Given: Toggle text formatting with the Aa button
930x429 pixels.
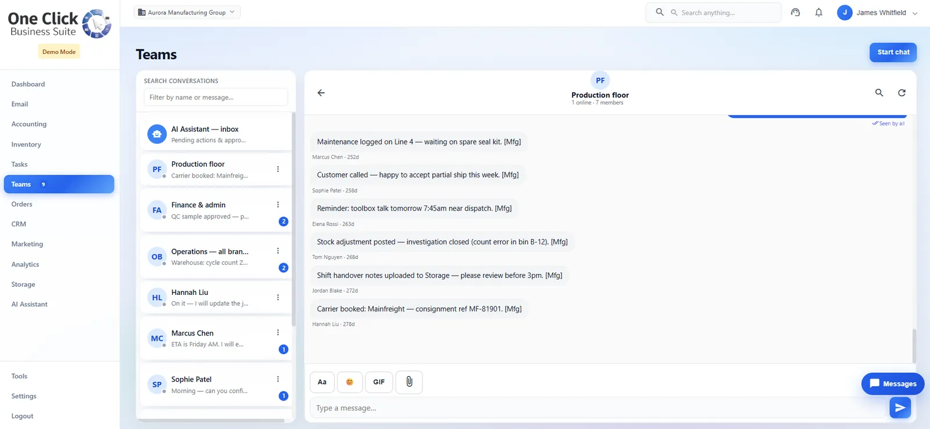Looking at the screenshot, I should click(x=322, y=382).
